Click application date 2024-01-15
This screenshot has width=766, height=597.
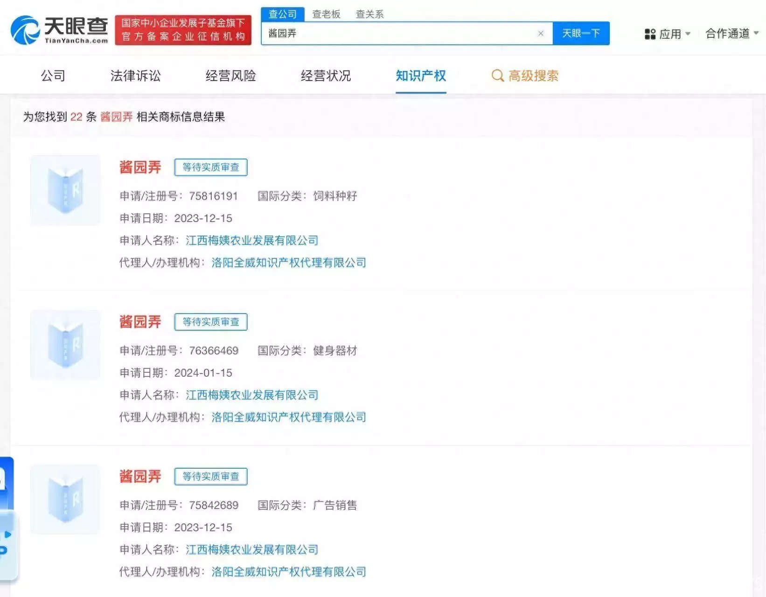tap(203, 373)
